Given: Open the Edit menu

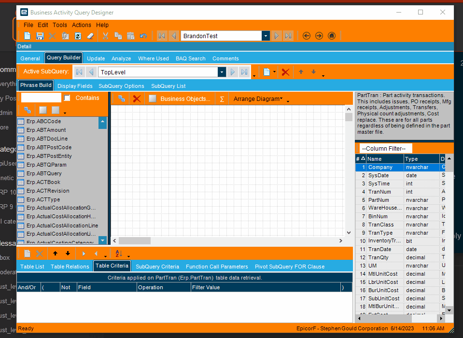Looking at the screenshot, I should [43, 25].
